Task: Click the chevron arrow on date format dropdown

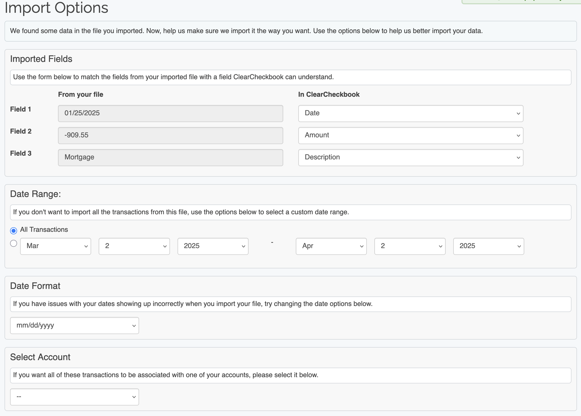Action: (134, 326)
